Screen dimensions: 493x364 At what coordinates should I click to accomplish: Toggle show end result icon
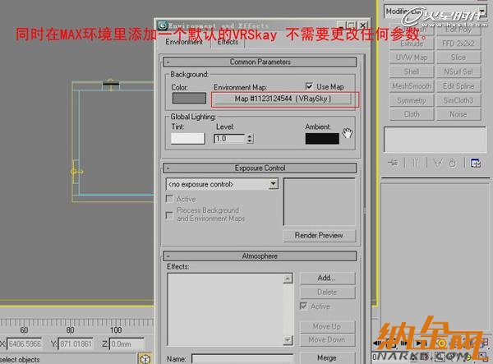415,163
